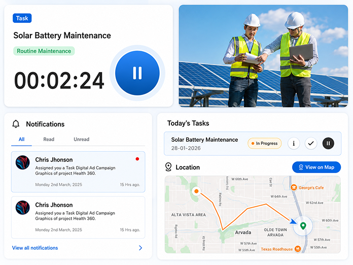Open task info with the i icon

(294, 143)
